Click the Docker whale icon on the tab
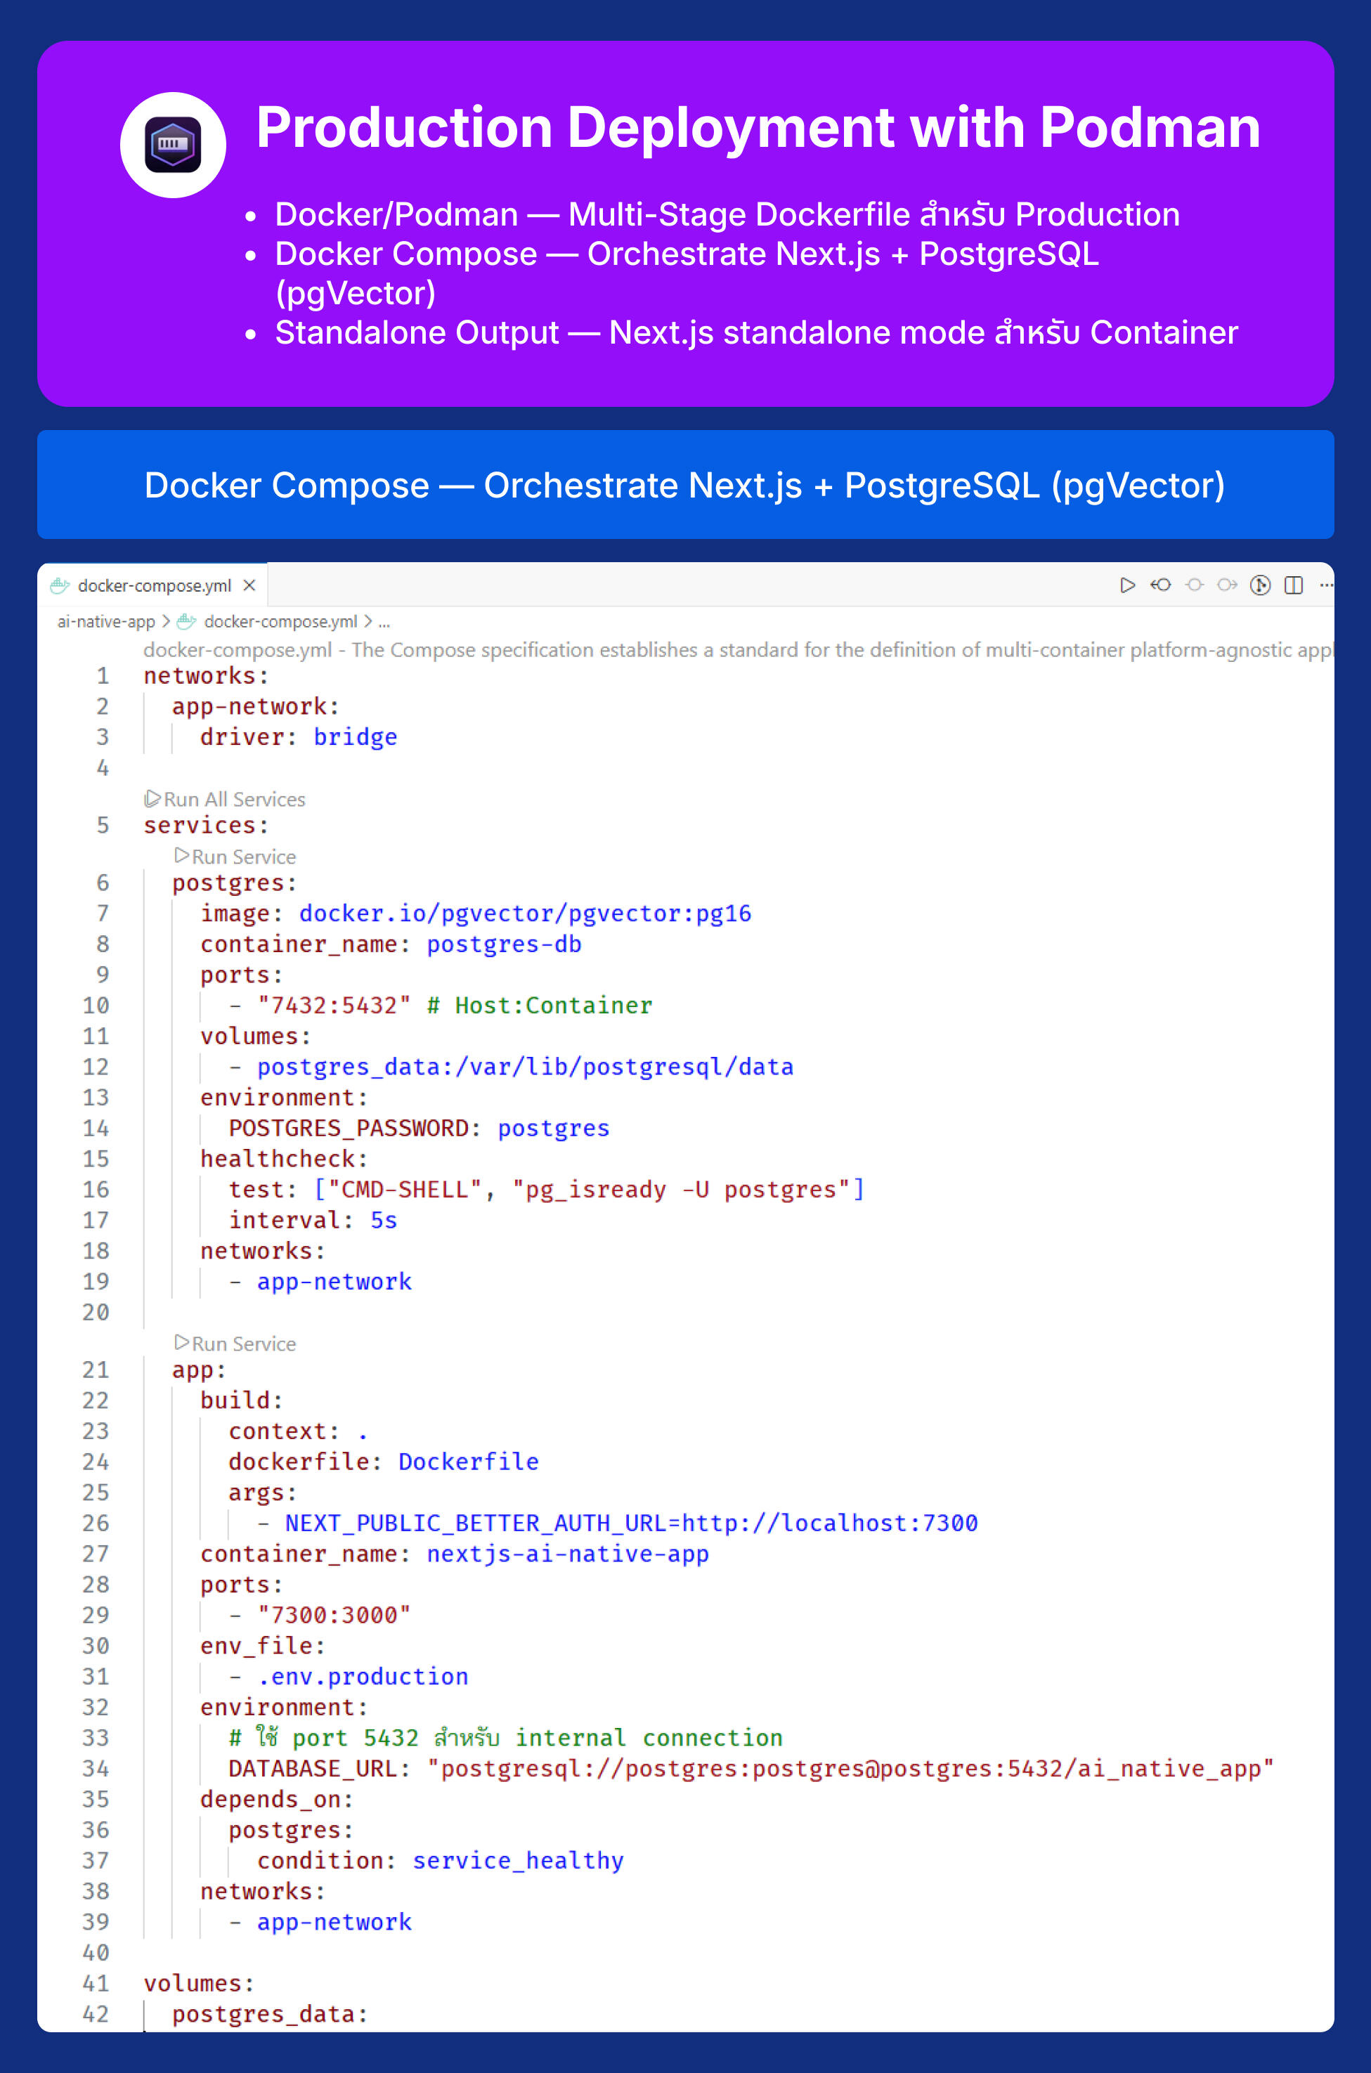Viewport: 1371px width, 2073px height. pos(60,585)
